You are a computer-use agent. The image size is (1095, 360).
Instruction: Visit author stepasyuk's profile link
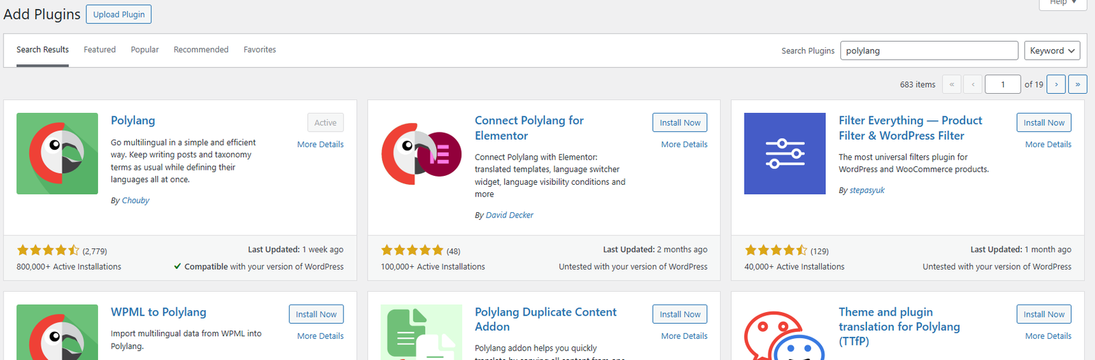point(867,190)
